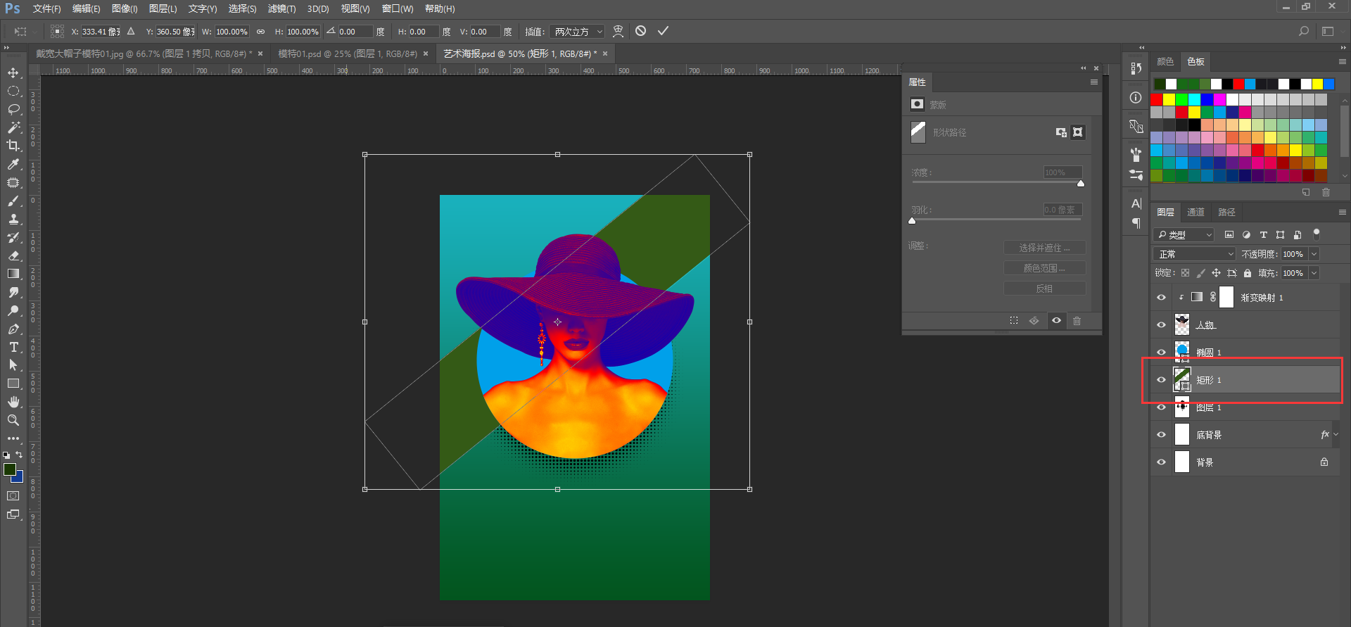Viewport: 1351px width, 627px height.
Task: Open the Info panel icon
Action: pyautogui.click(x=1136, y=98)
